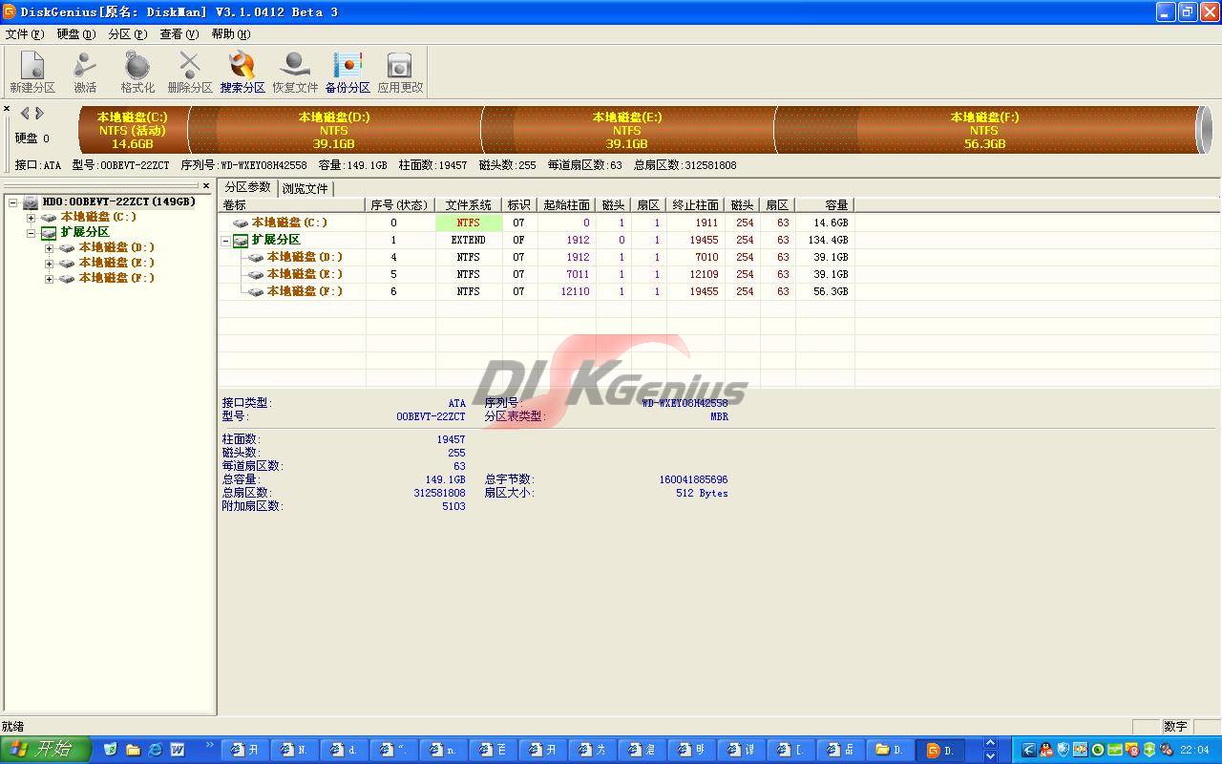
Task: Click the EXTEND file system cell
Action: pos(468,240)
